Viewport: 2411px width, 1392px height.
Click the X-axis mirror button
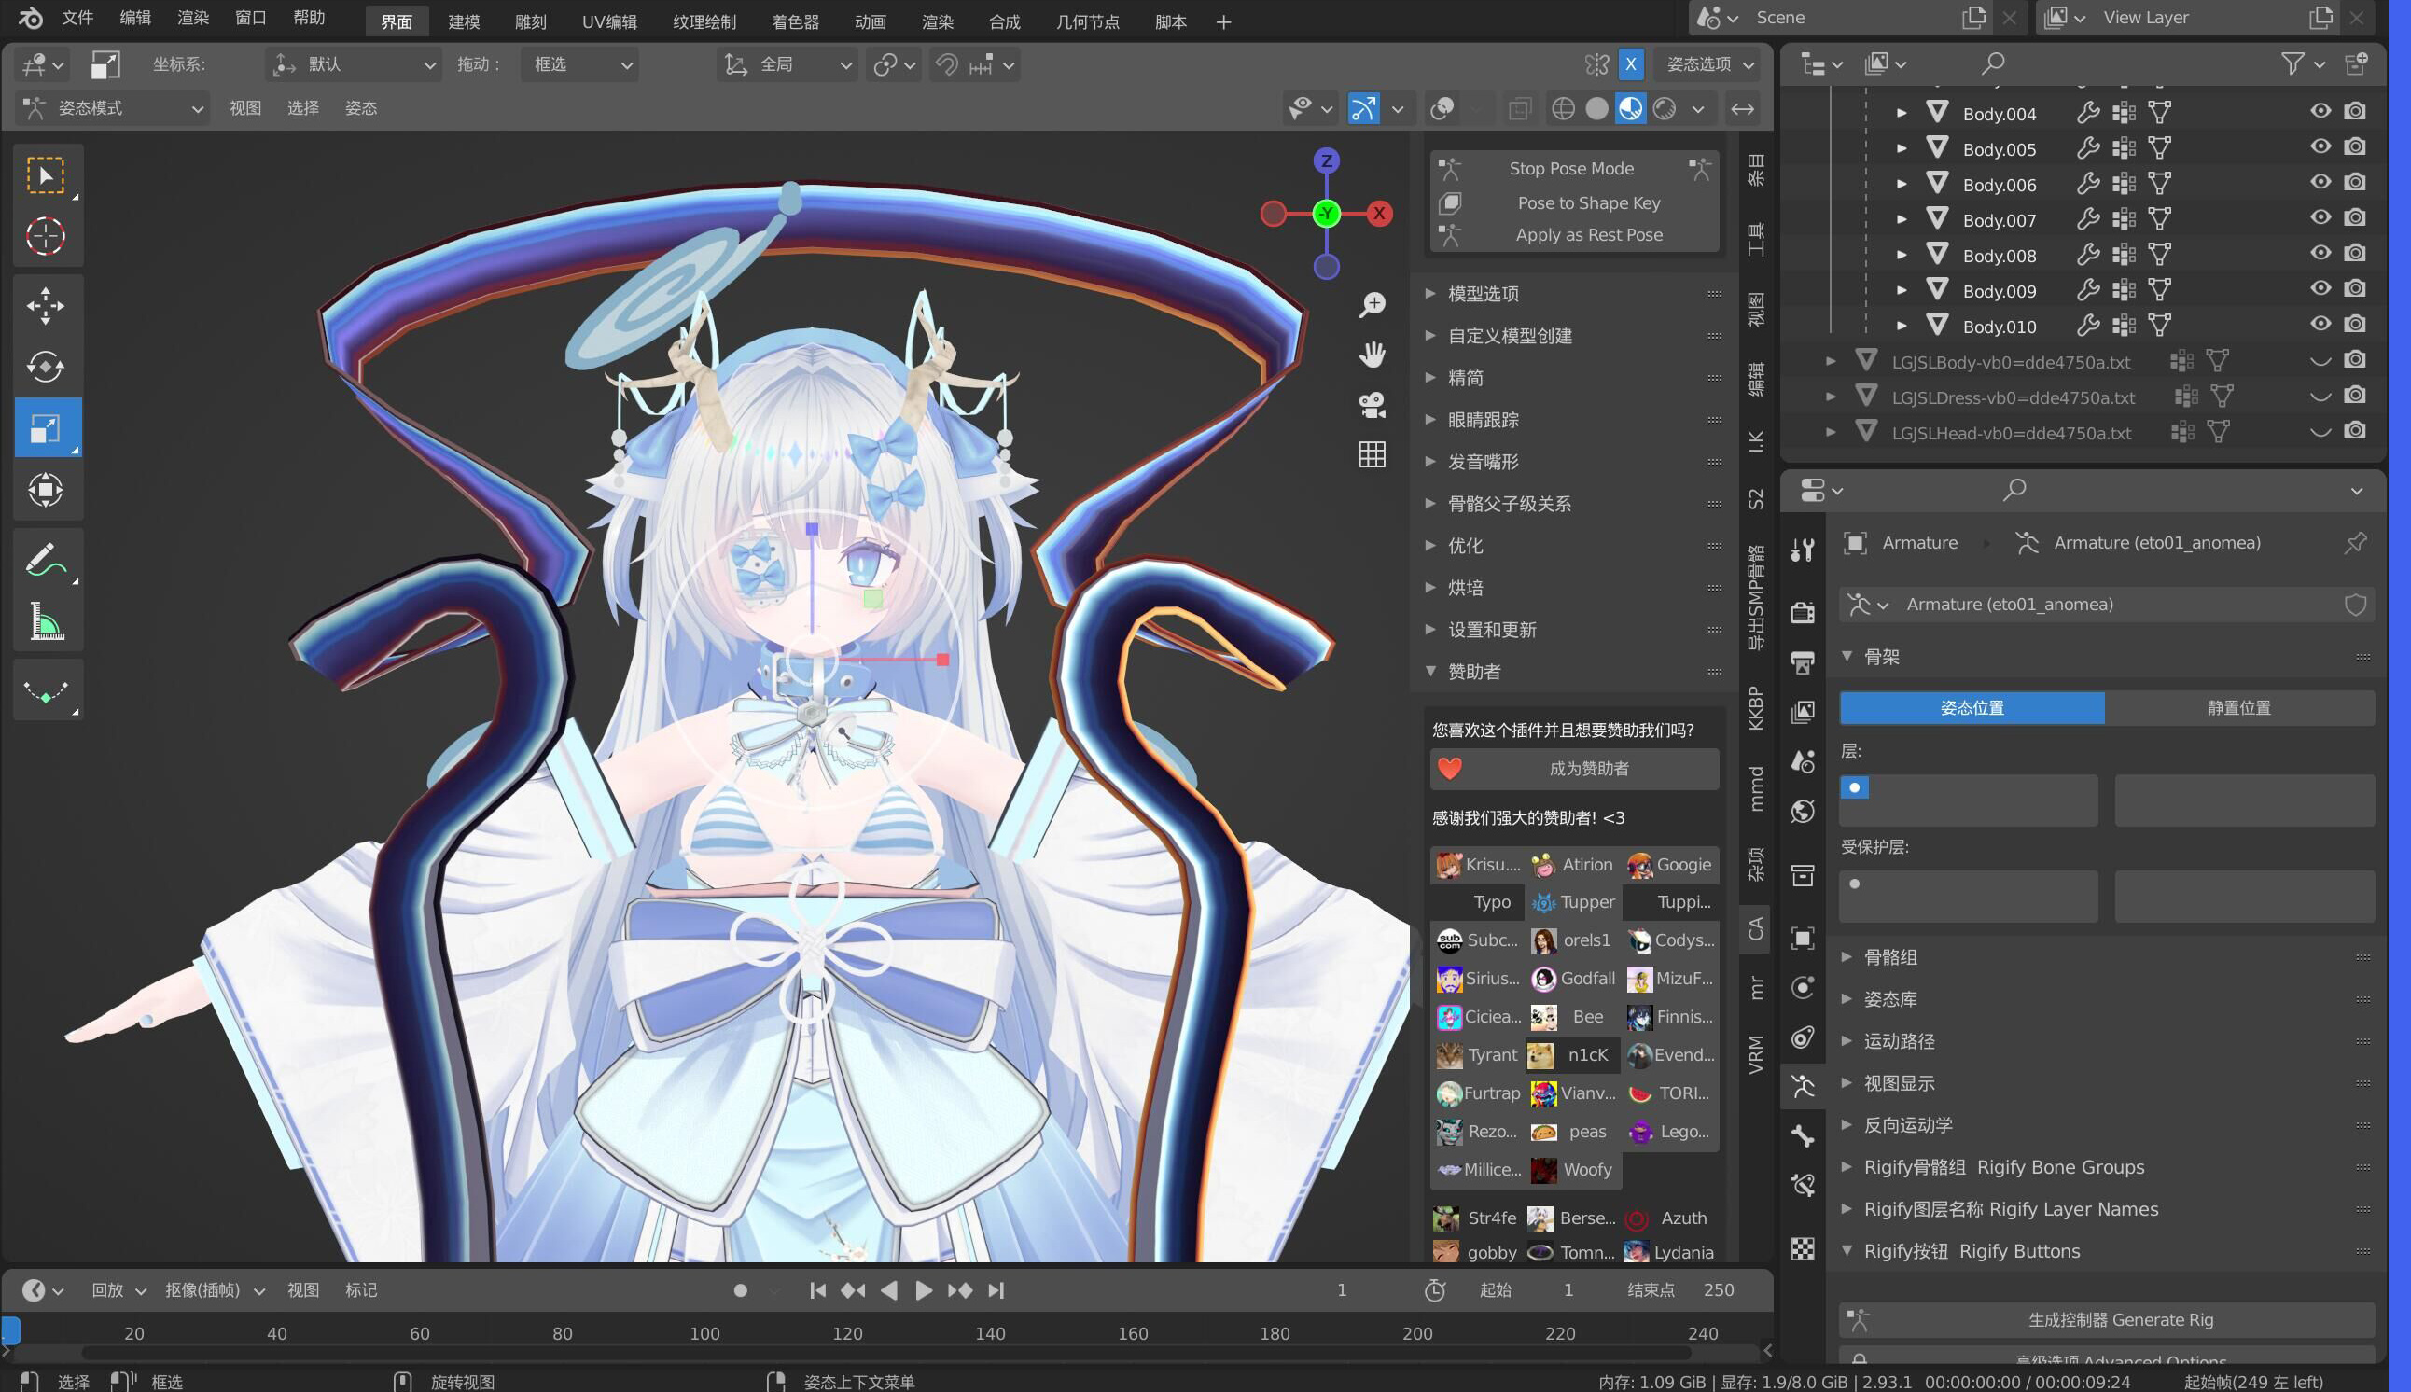pyautogui.click(x=1631, y=64)
